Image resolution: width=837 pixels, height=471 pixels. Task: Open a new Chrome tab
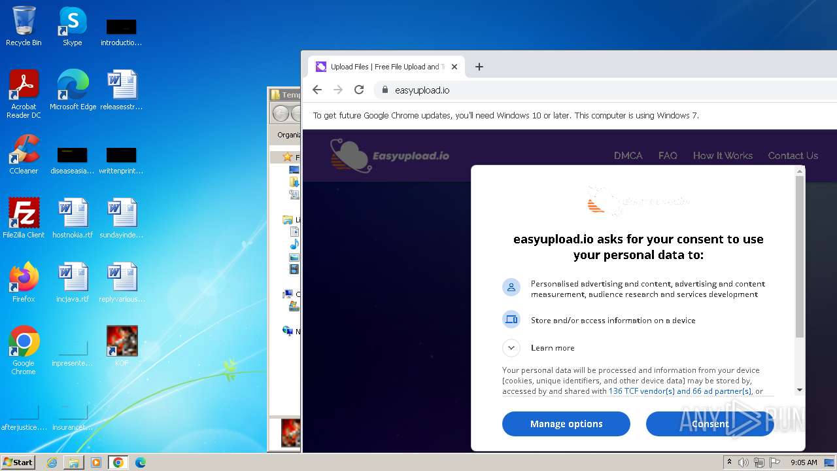coord(479,67)
